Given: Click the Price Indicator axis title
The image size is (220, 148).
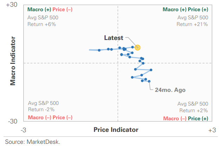Looking at the screenshot, I should 116,130.
